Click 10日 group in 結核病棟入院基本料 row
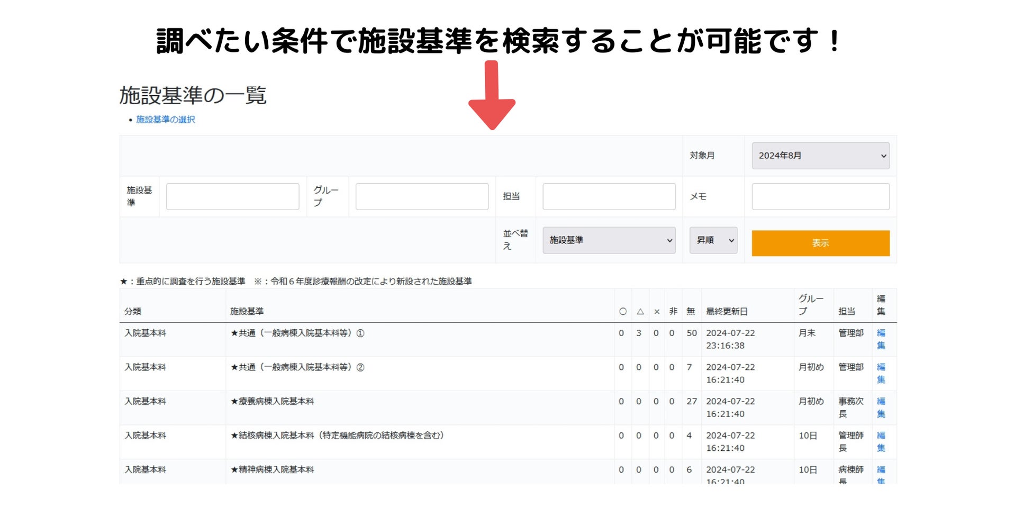Viewport: 1032px width, 516px height. click(808, 436)
